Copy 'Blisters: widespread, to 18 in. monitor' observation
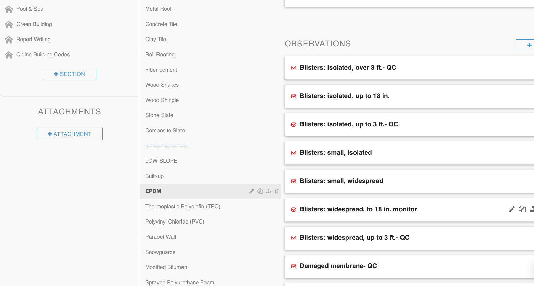534x286 pixels. pyautogui.click(x=522, y=209)
